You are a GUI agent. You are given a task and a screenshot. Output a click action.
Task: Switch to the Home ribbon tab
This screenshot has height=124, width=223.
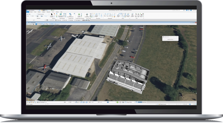(31, 12)
